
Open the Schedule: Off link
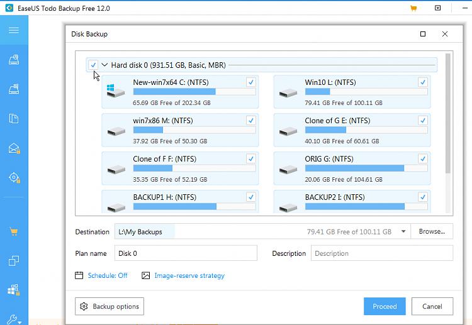tap(108, 275)
